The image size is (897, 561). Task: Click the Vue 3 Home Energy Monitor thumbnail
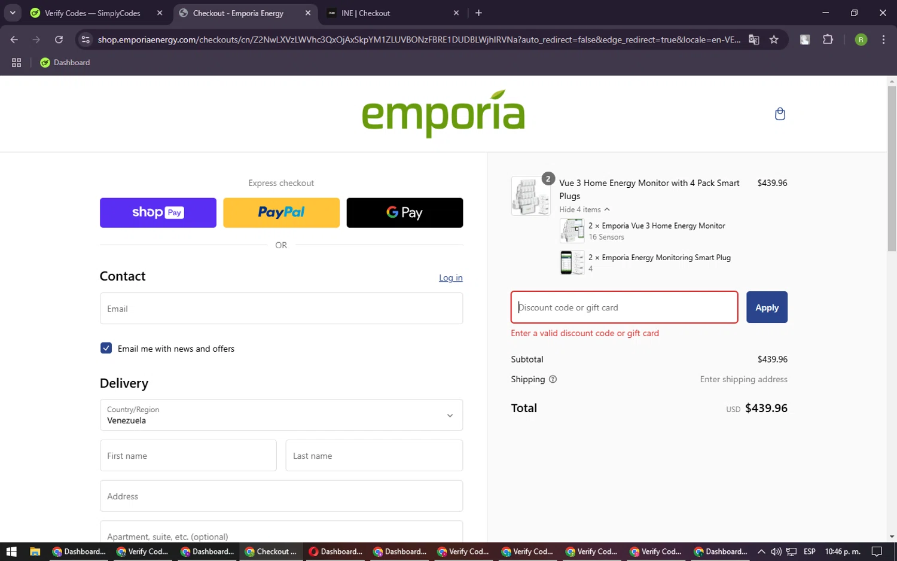[572, 231]
